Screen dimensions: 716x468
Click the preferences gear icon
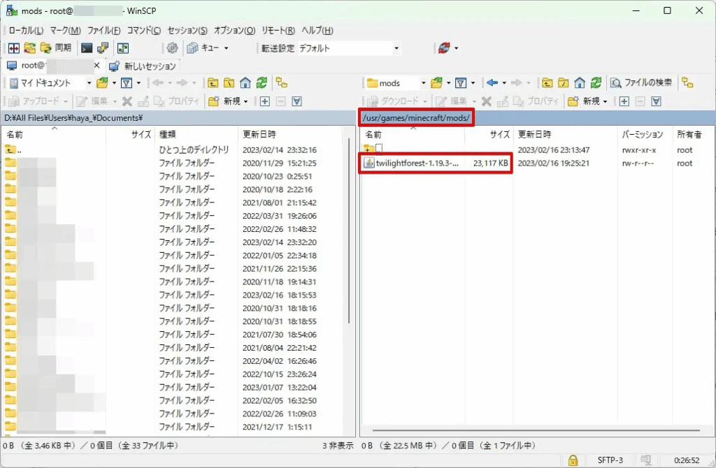pyautogui.click(x=172, y=48)
